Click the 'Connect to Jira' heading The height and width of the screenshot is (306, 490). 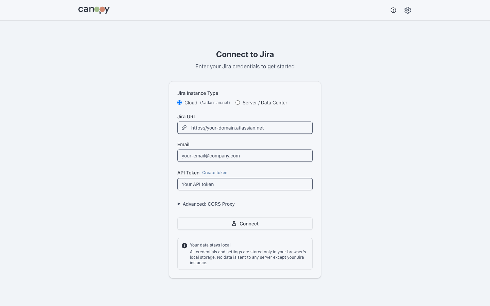245,54
